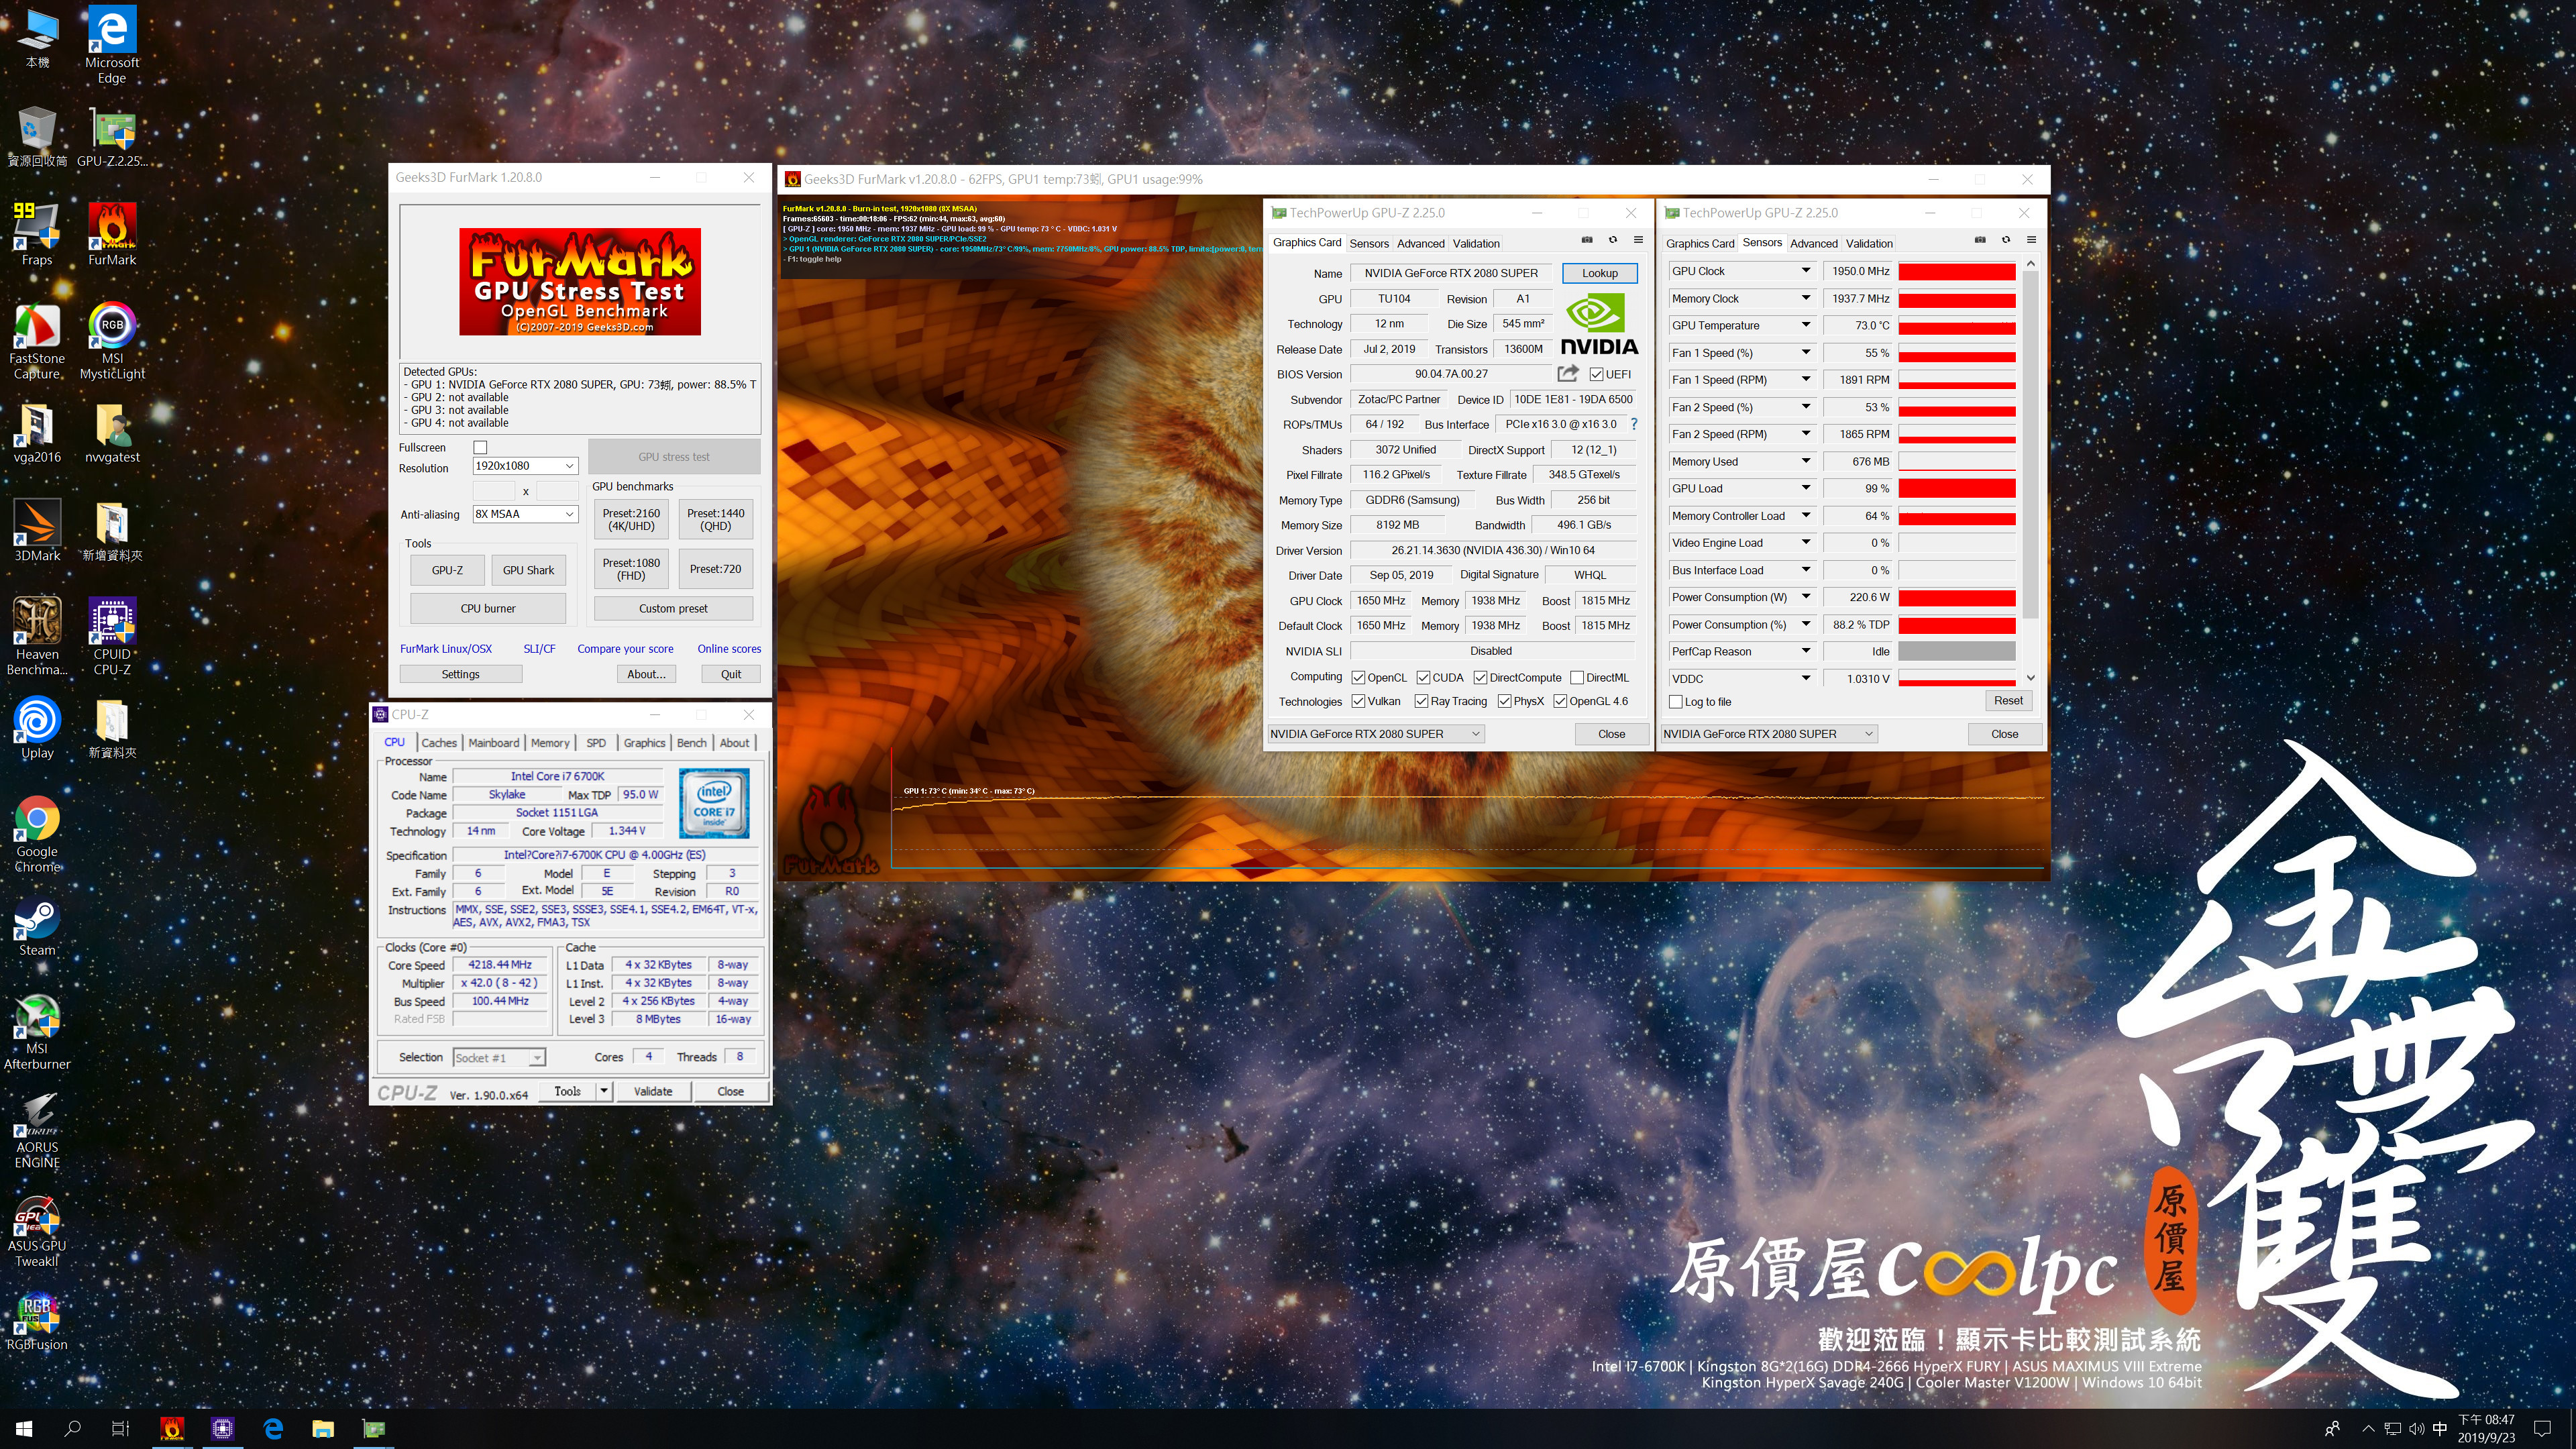The image size is (2576, 1449).
Task: Click the Windows Start button
Action: [24, 1428]
